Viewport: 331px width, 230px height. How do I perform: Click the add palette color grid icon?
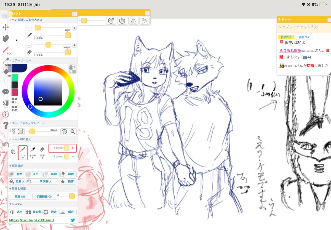[x=15, y=101]
